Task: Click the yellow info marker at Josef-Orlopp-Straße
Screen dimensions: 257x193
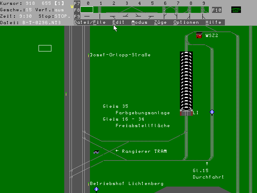Action: [x=88, y=55]
